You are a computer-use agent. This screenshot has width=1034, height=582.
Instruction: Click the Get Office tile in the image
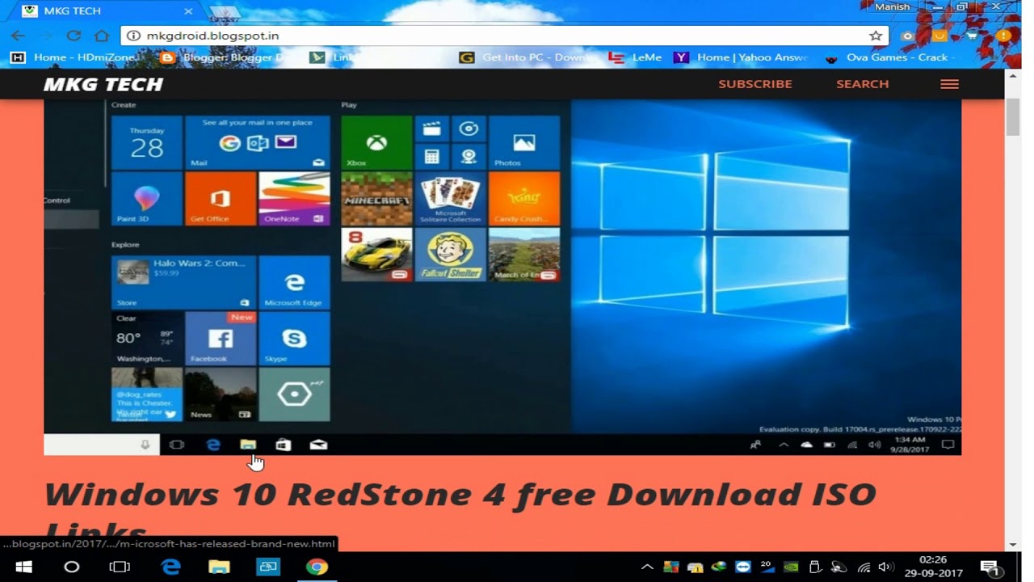[x=220, y=198]
